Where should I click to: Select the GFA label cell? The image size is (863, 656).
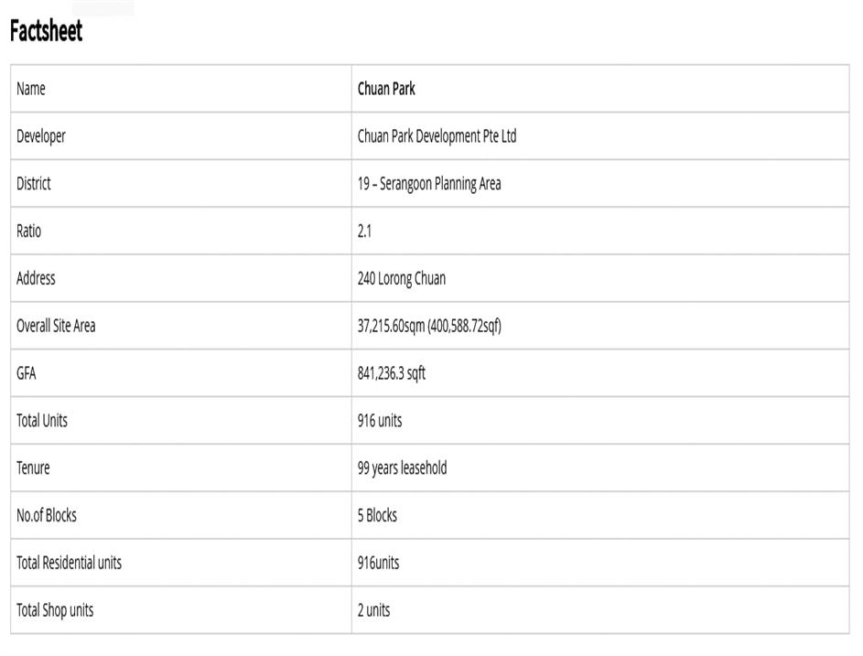(x=27, y=373)
